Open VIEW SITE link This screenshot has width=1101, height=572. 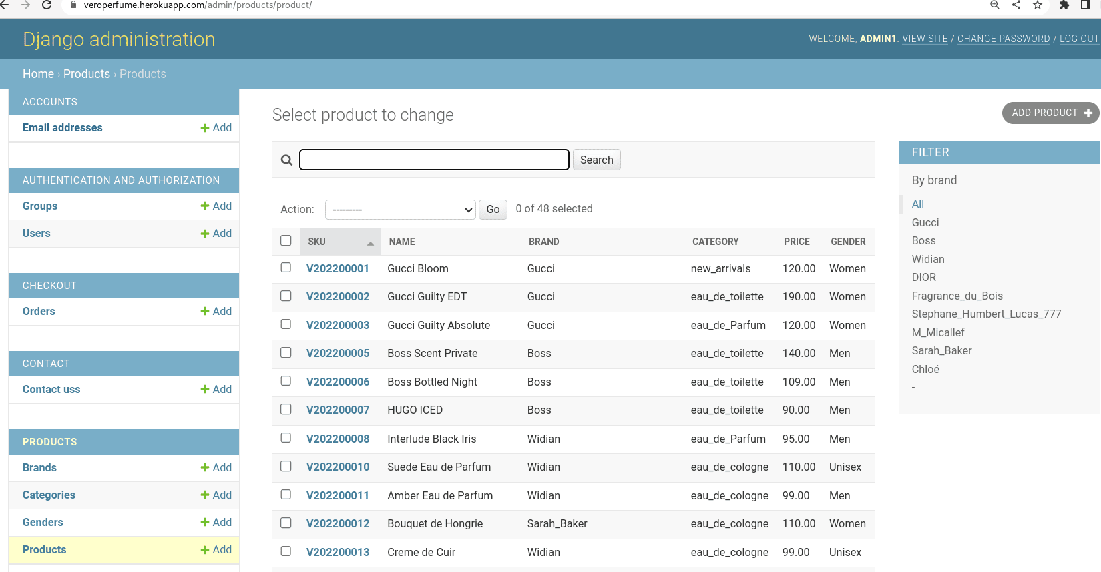pyautogui.click(x=925, y=39)
